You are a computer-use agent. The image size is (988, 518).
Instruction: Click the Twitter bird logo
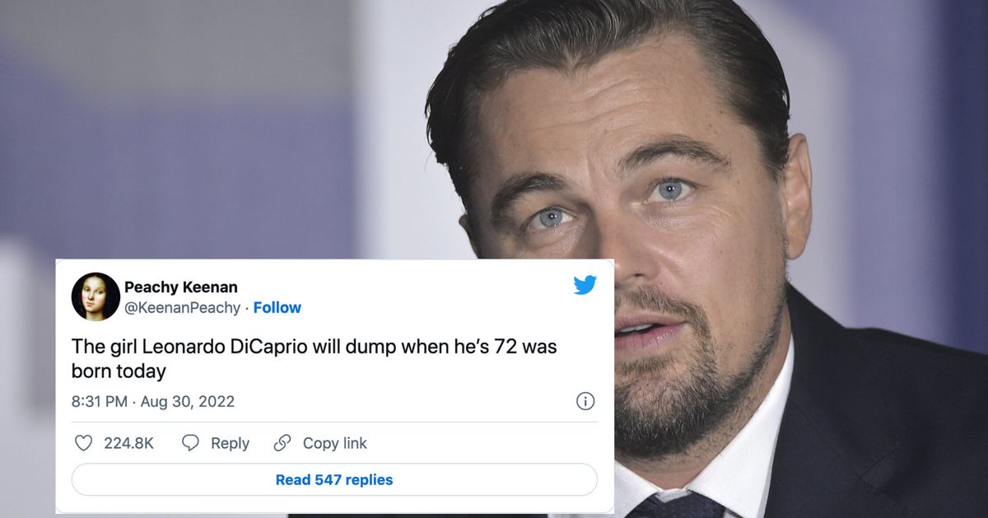point(585,286)
